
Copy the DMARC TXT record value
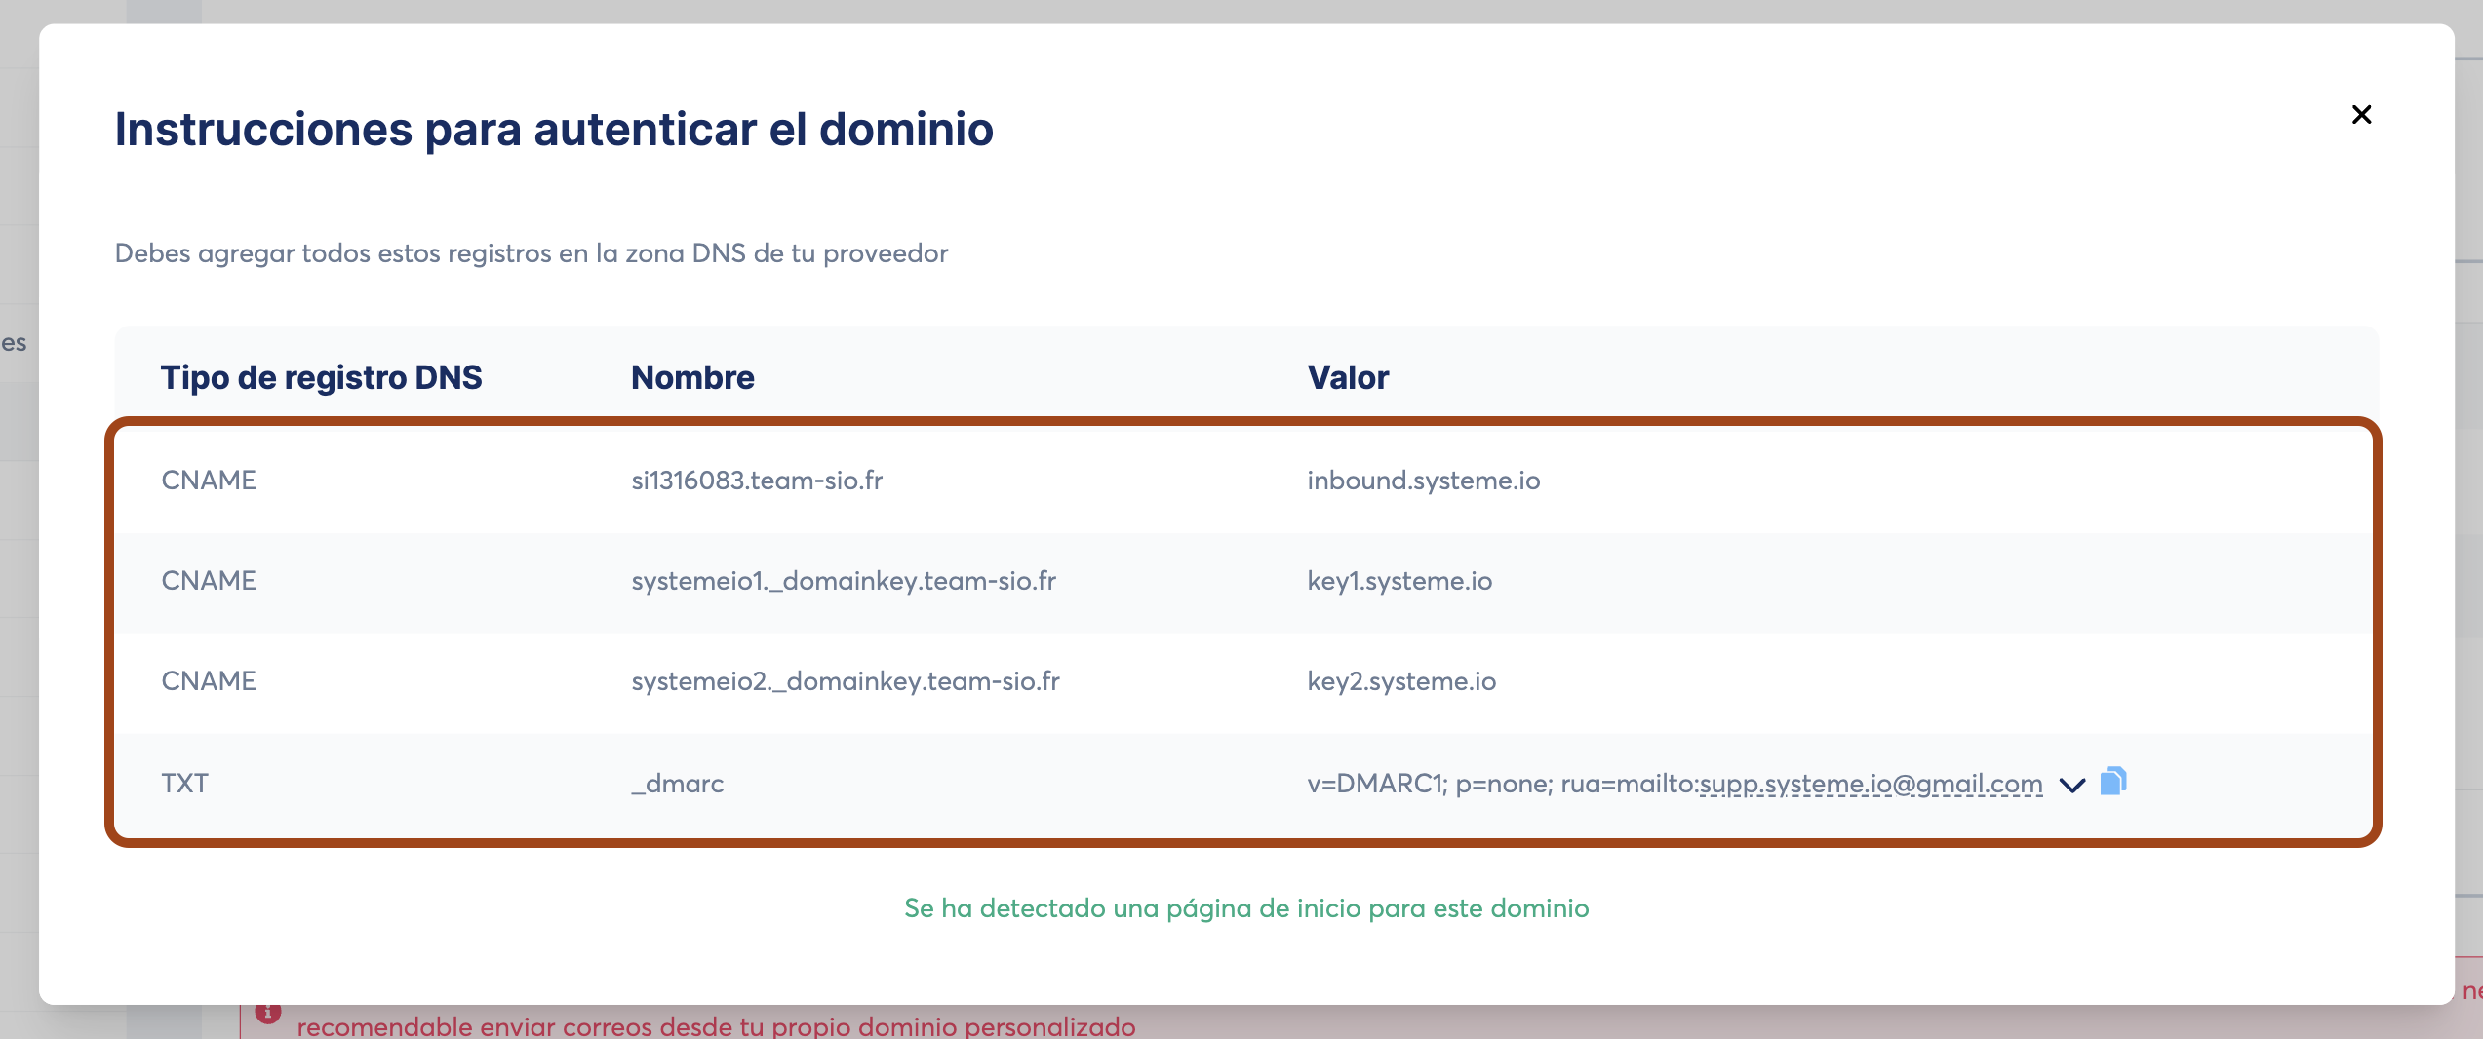coord(2112,782)
